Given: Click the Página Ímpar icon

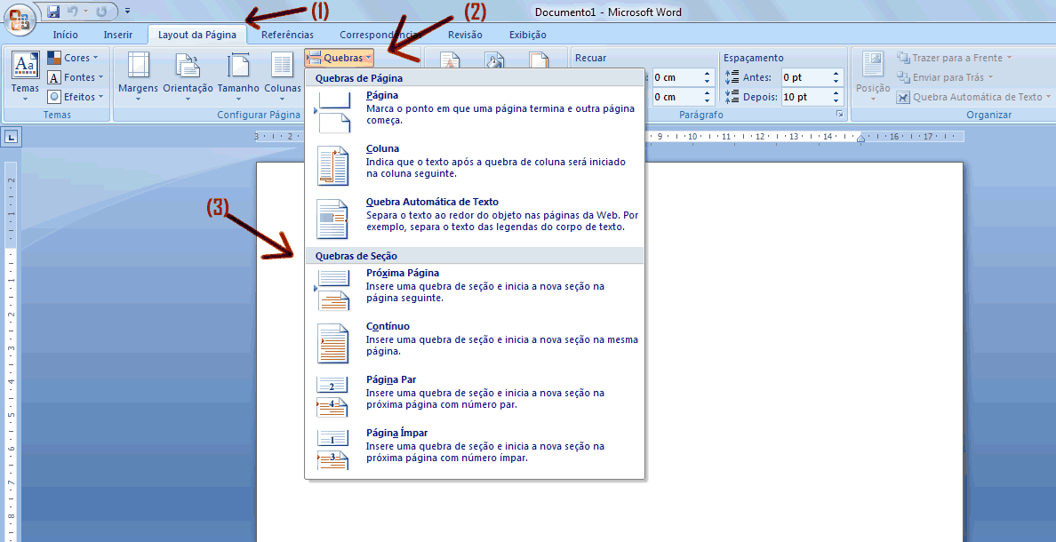Looking at the screenshot, I should tap(332, 450).
